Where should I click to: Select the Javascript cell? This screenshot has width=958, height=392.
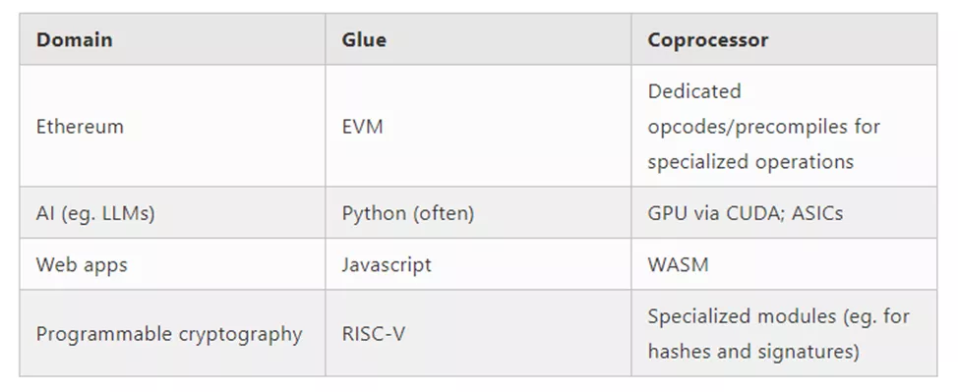[x=478, y=264]
